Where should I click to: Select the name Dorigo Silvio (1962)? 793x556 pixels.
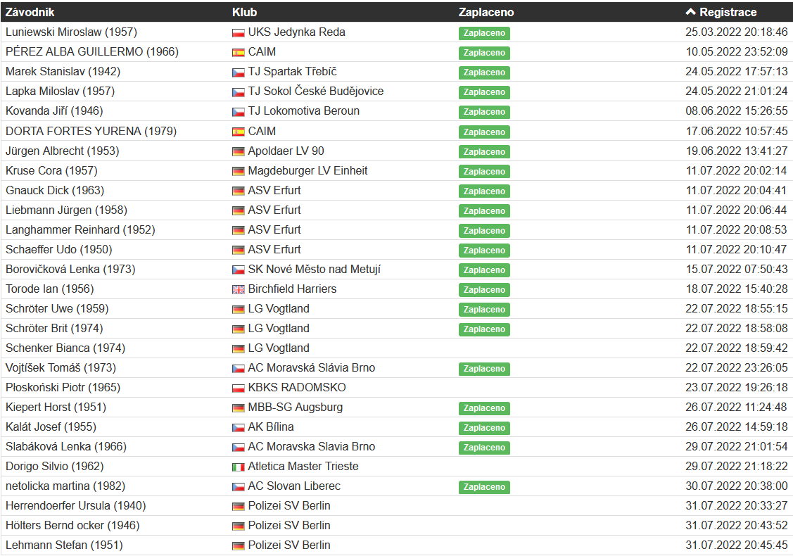[55, 467]
